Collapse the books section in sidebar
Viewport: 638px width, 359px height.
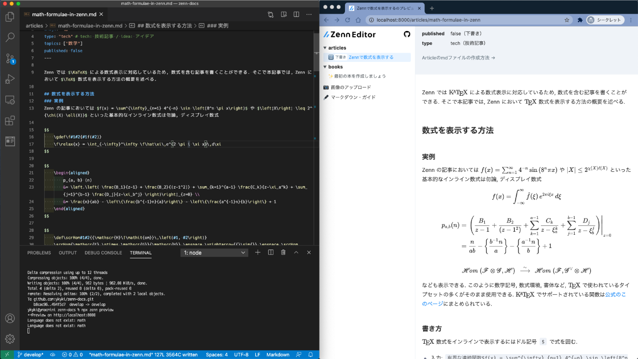click(333, 67)
